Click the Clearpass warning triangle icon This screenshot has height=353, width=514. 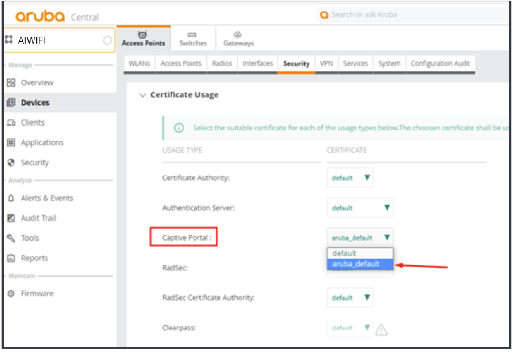point(381,329)
